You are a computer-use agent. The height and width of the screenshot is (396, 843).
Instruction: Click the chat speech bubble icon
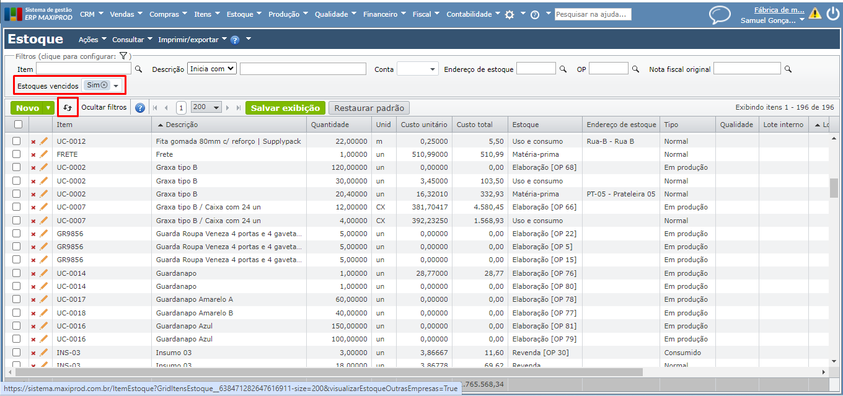click(x=720, y=14)
